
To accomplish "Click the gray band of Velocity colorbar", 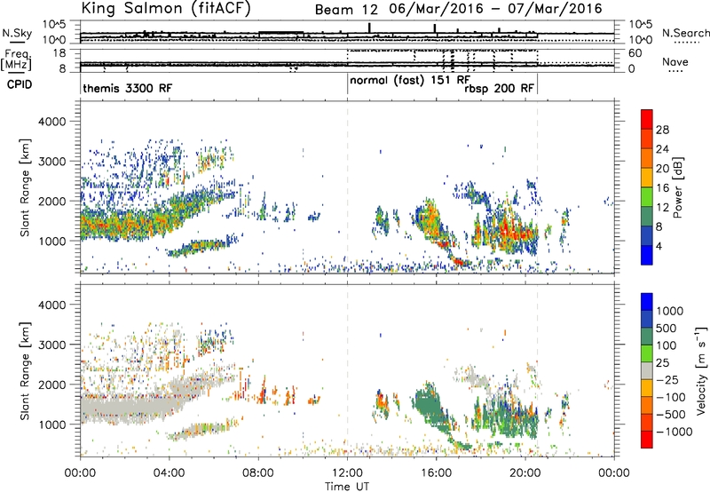I will [647, 371].
